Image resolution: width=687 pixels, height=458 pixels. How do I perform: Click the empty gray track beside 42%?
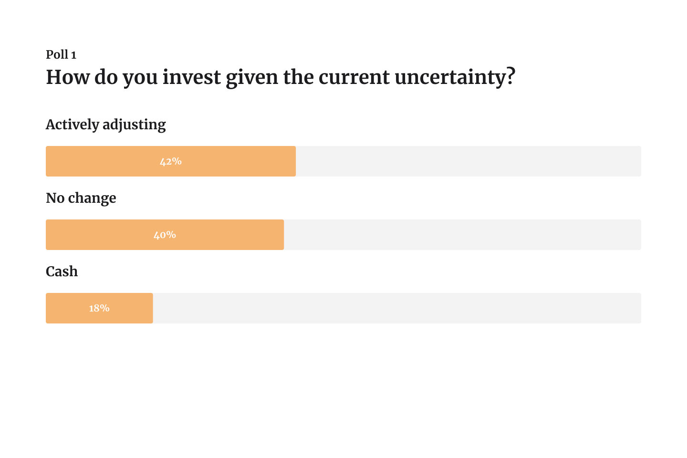click(468, 161)
